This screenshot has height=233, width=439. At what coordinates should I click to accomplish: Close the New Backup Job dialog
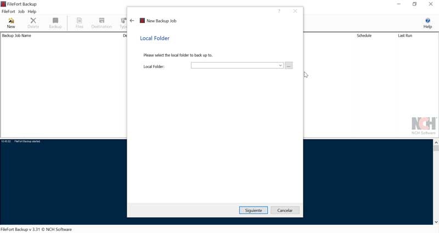(295, 11)
